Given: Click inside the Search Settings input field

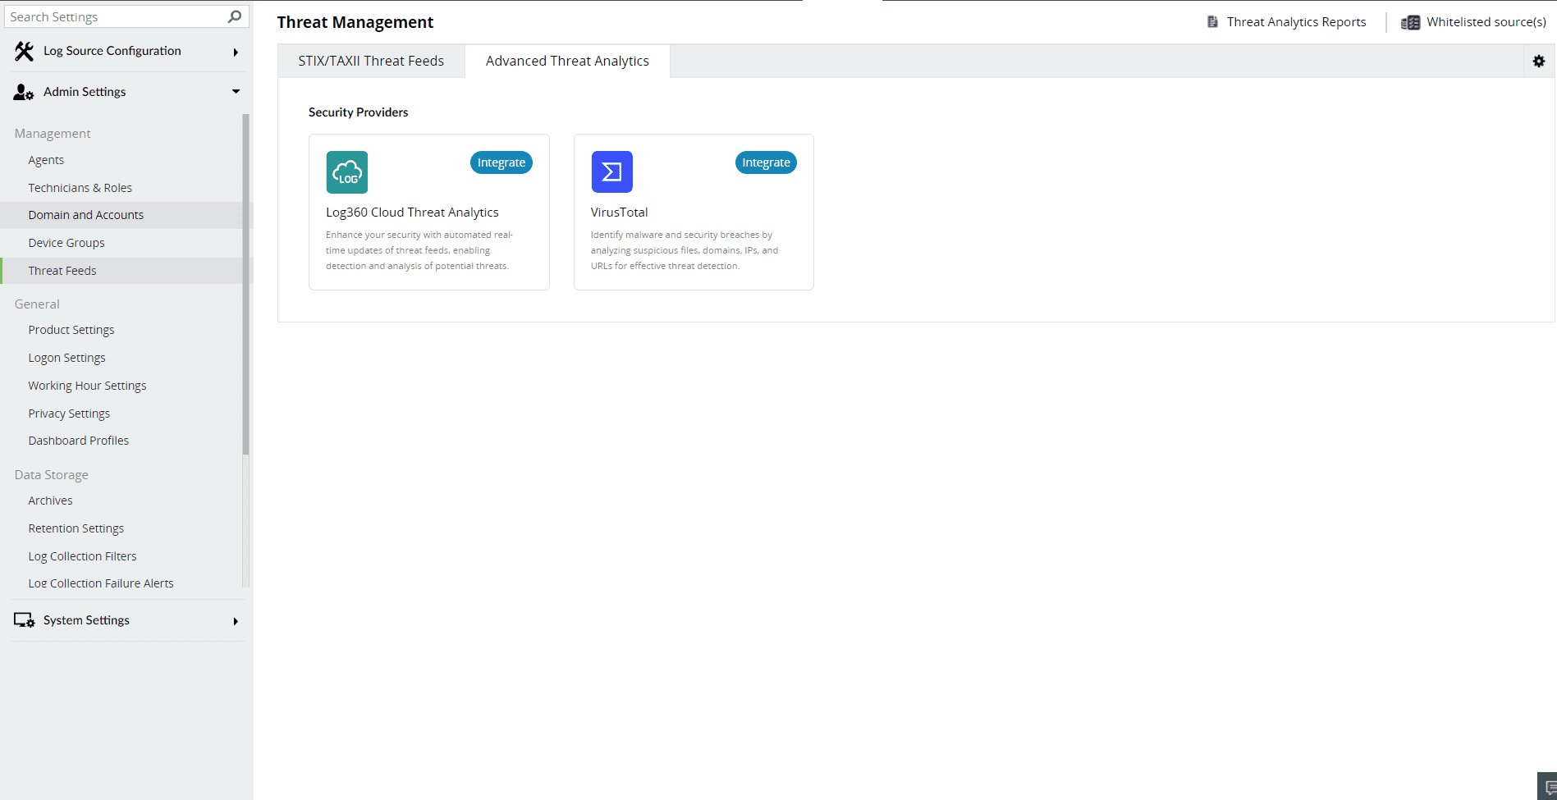Looking at the screenshot, I should (x=115, y=16).
